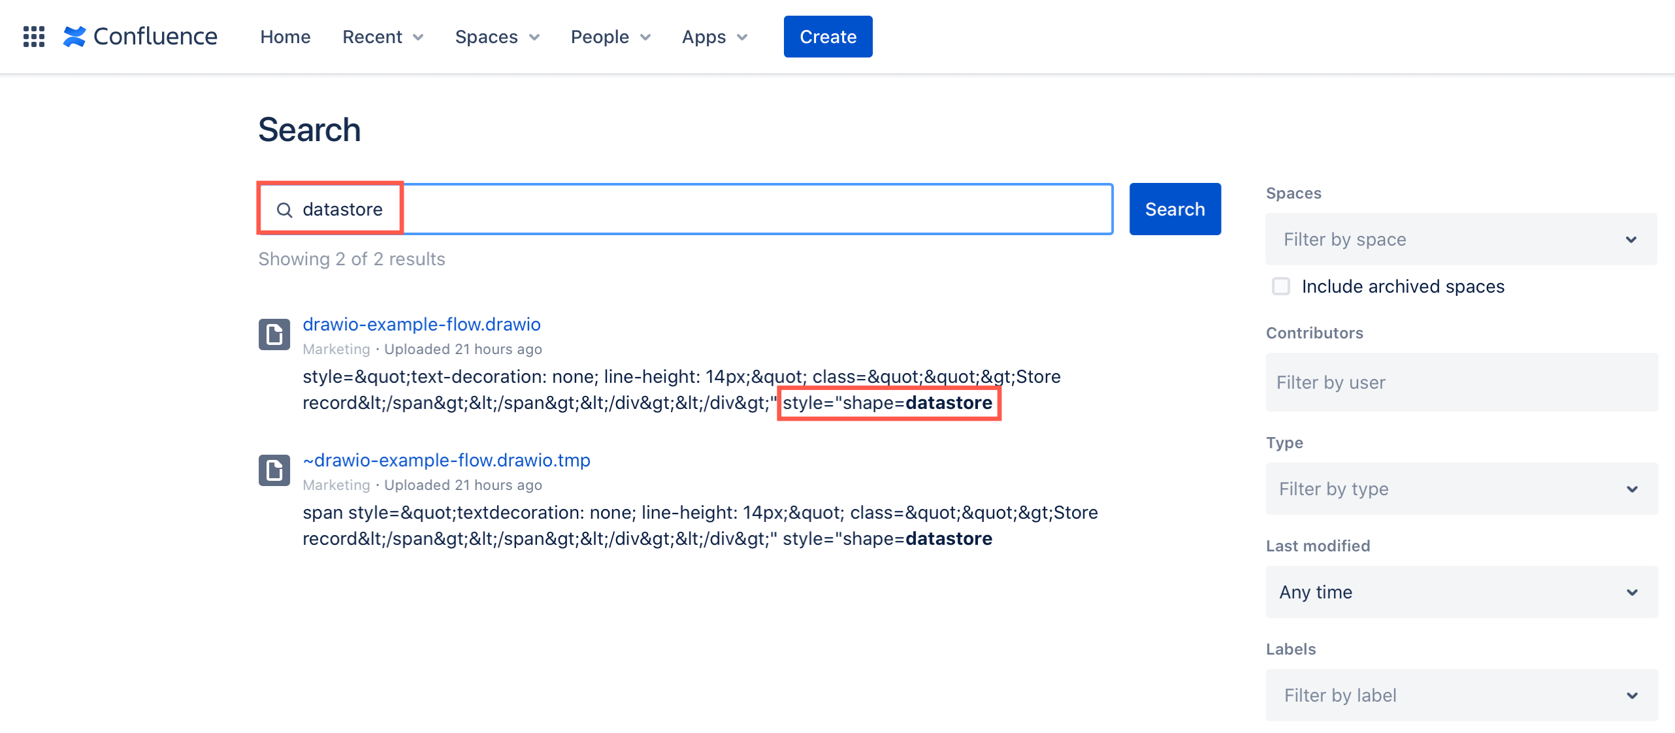1675x733 pixels.
Task: Enable the Include archived spaces checkbox
Action: click(x=1280, y=286)
